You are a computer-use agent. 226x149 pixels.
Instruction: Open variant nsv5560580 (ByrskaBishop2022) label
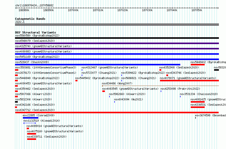(x=37, y=35)
